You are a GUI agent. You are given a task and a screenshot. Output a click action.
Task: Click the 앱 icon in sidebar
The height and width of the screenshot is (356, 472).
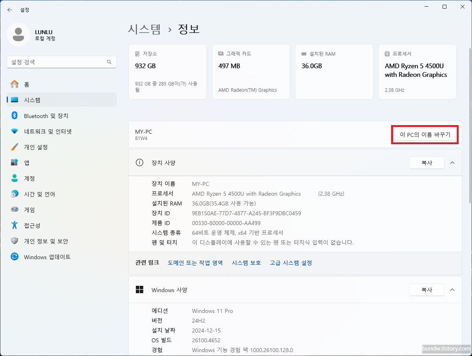[x=15, y=163]
